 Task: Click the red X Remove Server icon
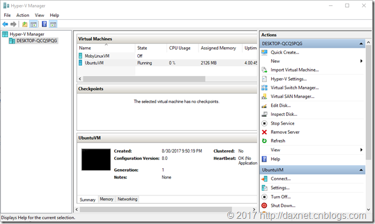click(264, 132)
